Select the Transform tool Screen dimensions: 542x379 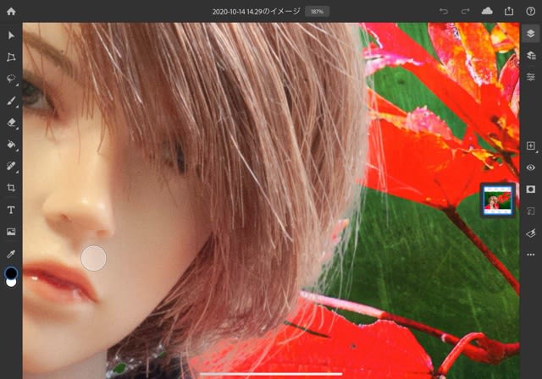11,57
